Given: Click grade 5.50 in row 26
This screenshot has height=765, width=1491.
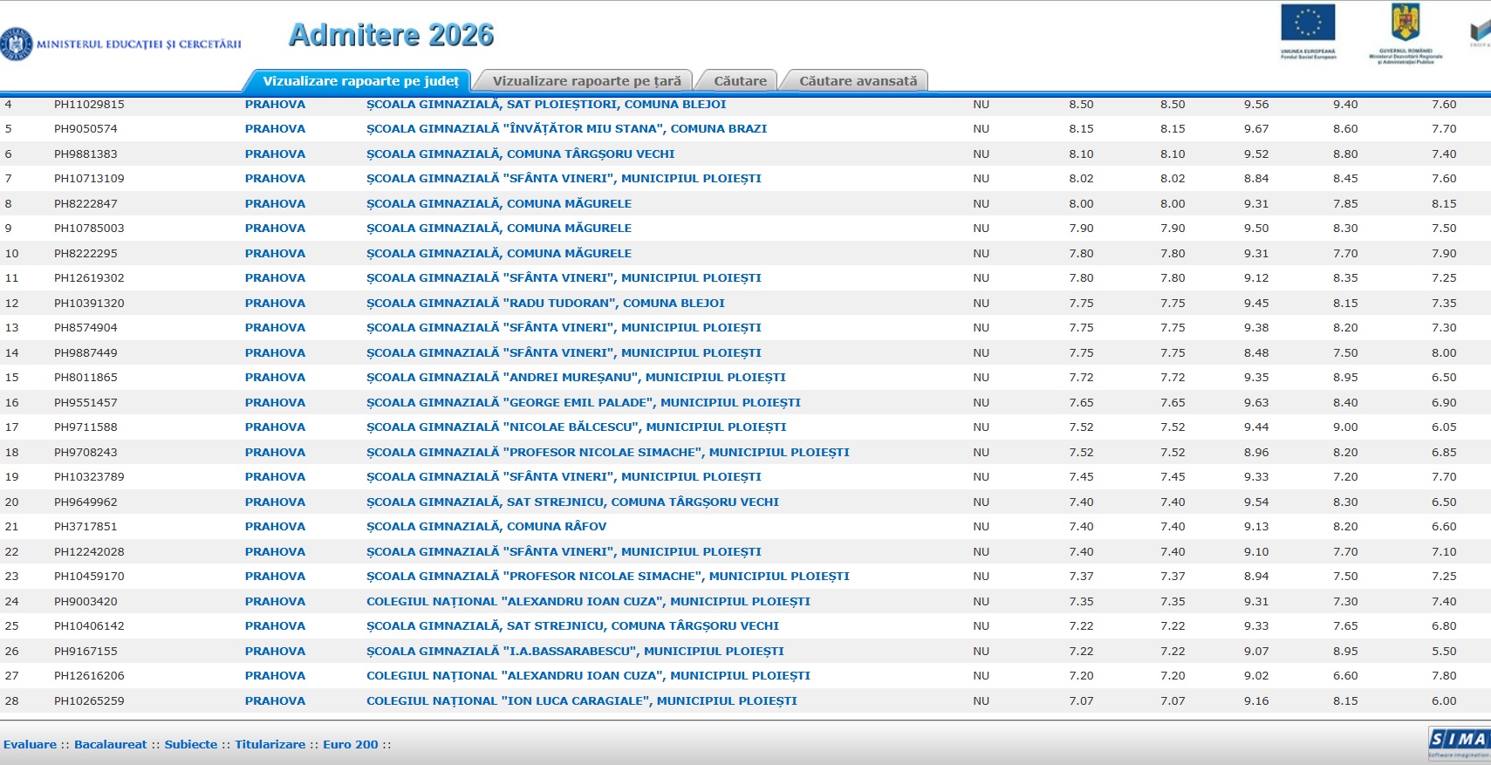Looking at the screenshot, I should pos(1444,651).
